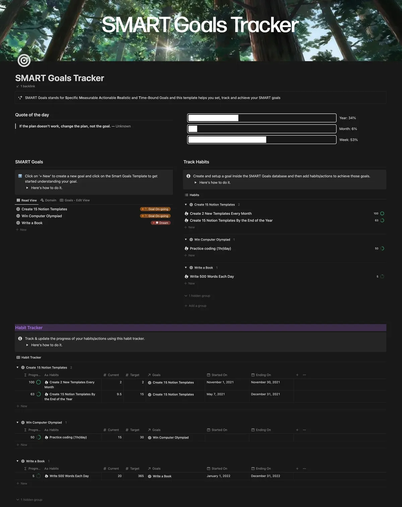Collapse the Create 15 Notion Templates group in Habits list

pyautogui.click(x=186, y=204)
